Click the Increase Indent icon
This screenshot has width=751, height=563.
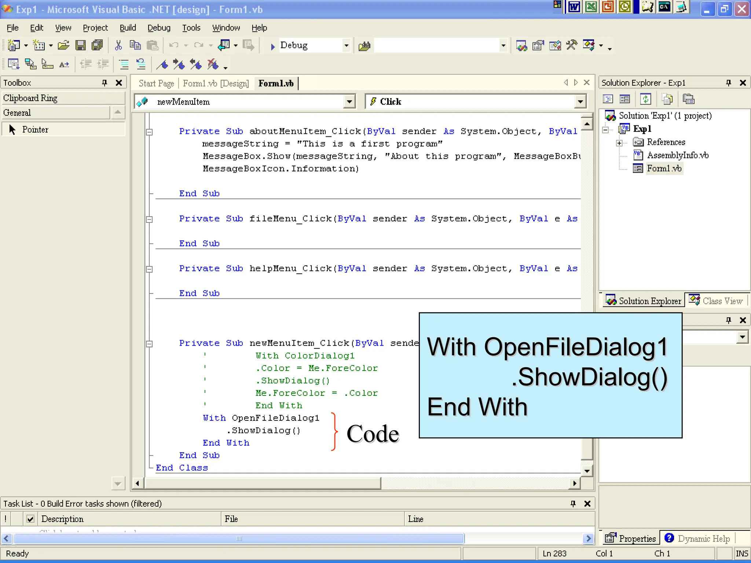(103, 65)
